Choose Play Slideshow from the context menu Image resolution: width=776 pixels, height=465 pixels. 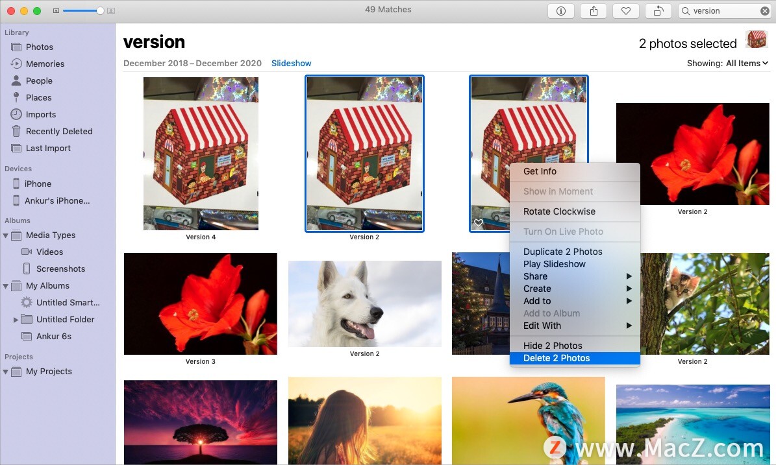[575, 264]
